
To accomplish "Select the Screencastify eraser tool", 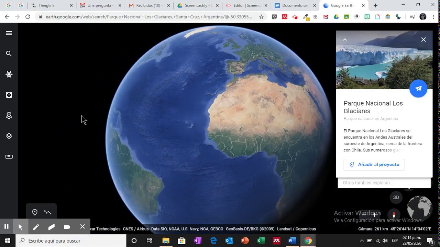I will point(52,227).
